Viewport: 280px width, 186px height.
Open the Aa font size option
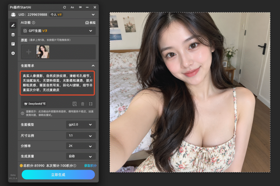(72, 7)
